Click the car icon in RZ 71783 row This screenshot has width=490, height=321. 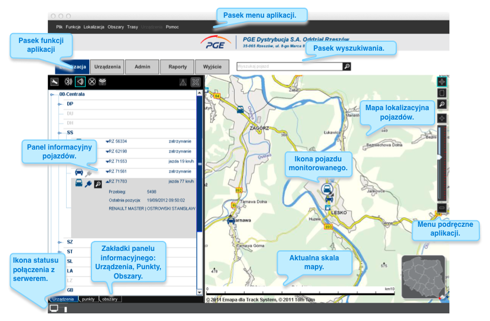point(79,183)
